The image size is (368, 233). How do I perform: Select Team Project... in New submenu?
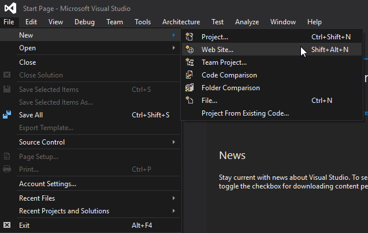click(272, 62)
